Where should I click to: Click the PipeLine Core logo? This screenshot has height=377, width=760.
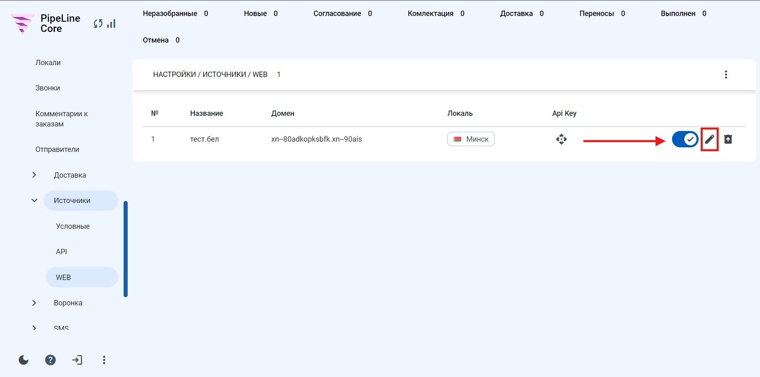[45, 24]
